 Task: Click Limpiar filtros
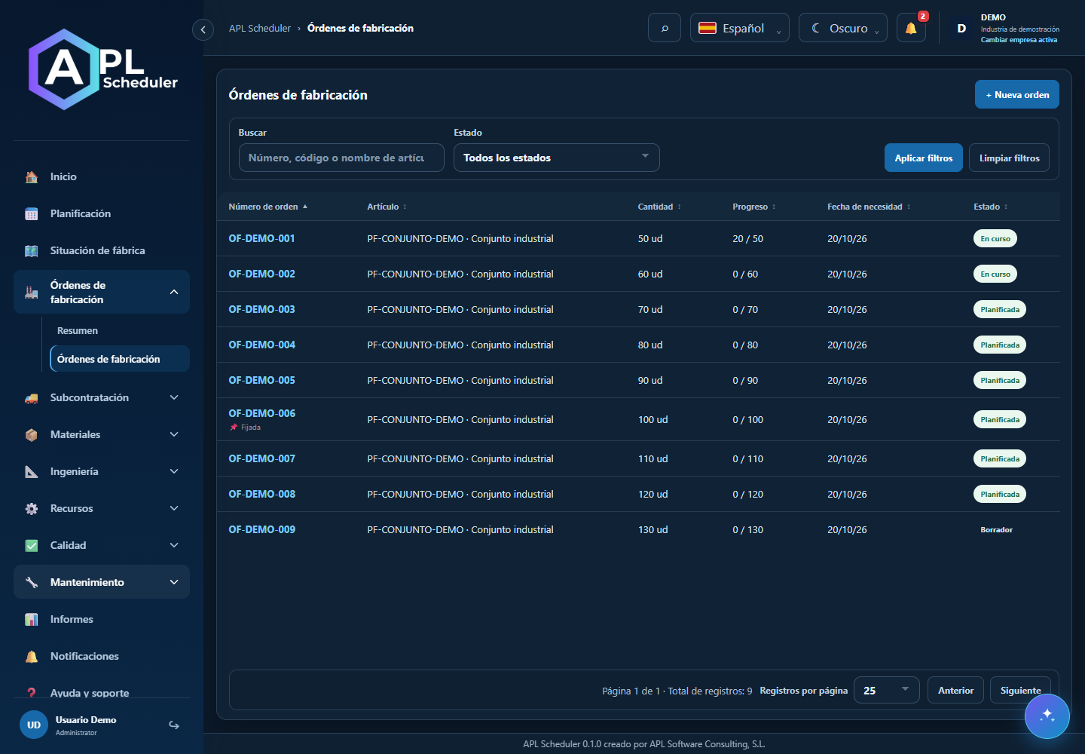(x=1009, y=158)
